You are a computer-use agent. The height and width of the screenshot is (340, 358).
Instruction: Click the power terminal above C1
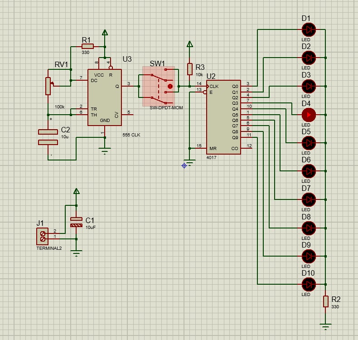click(x=76, y=191)
